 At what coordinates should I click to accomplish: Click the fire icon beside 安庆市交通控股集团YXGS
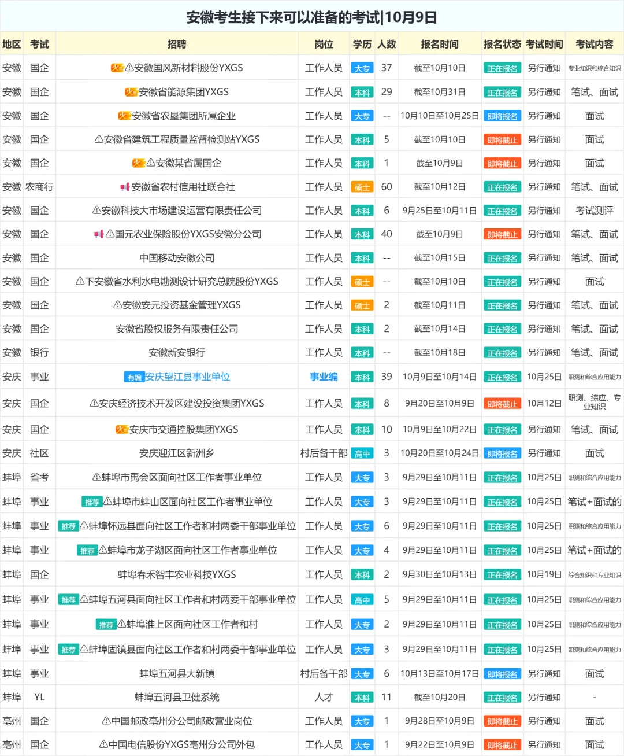click(x=121, y=429)
